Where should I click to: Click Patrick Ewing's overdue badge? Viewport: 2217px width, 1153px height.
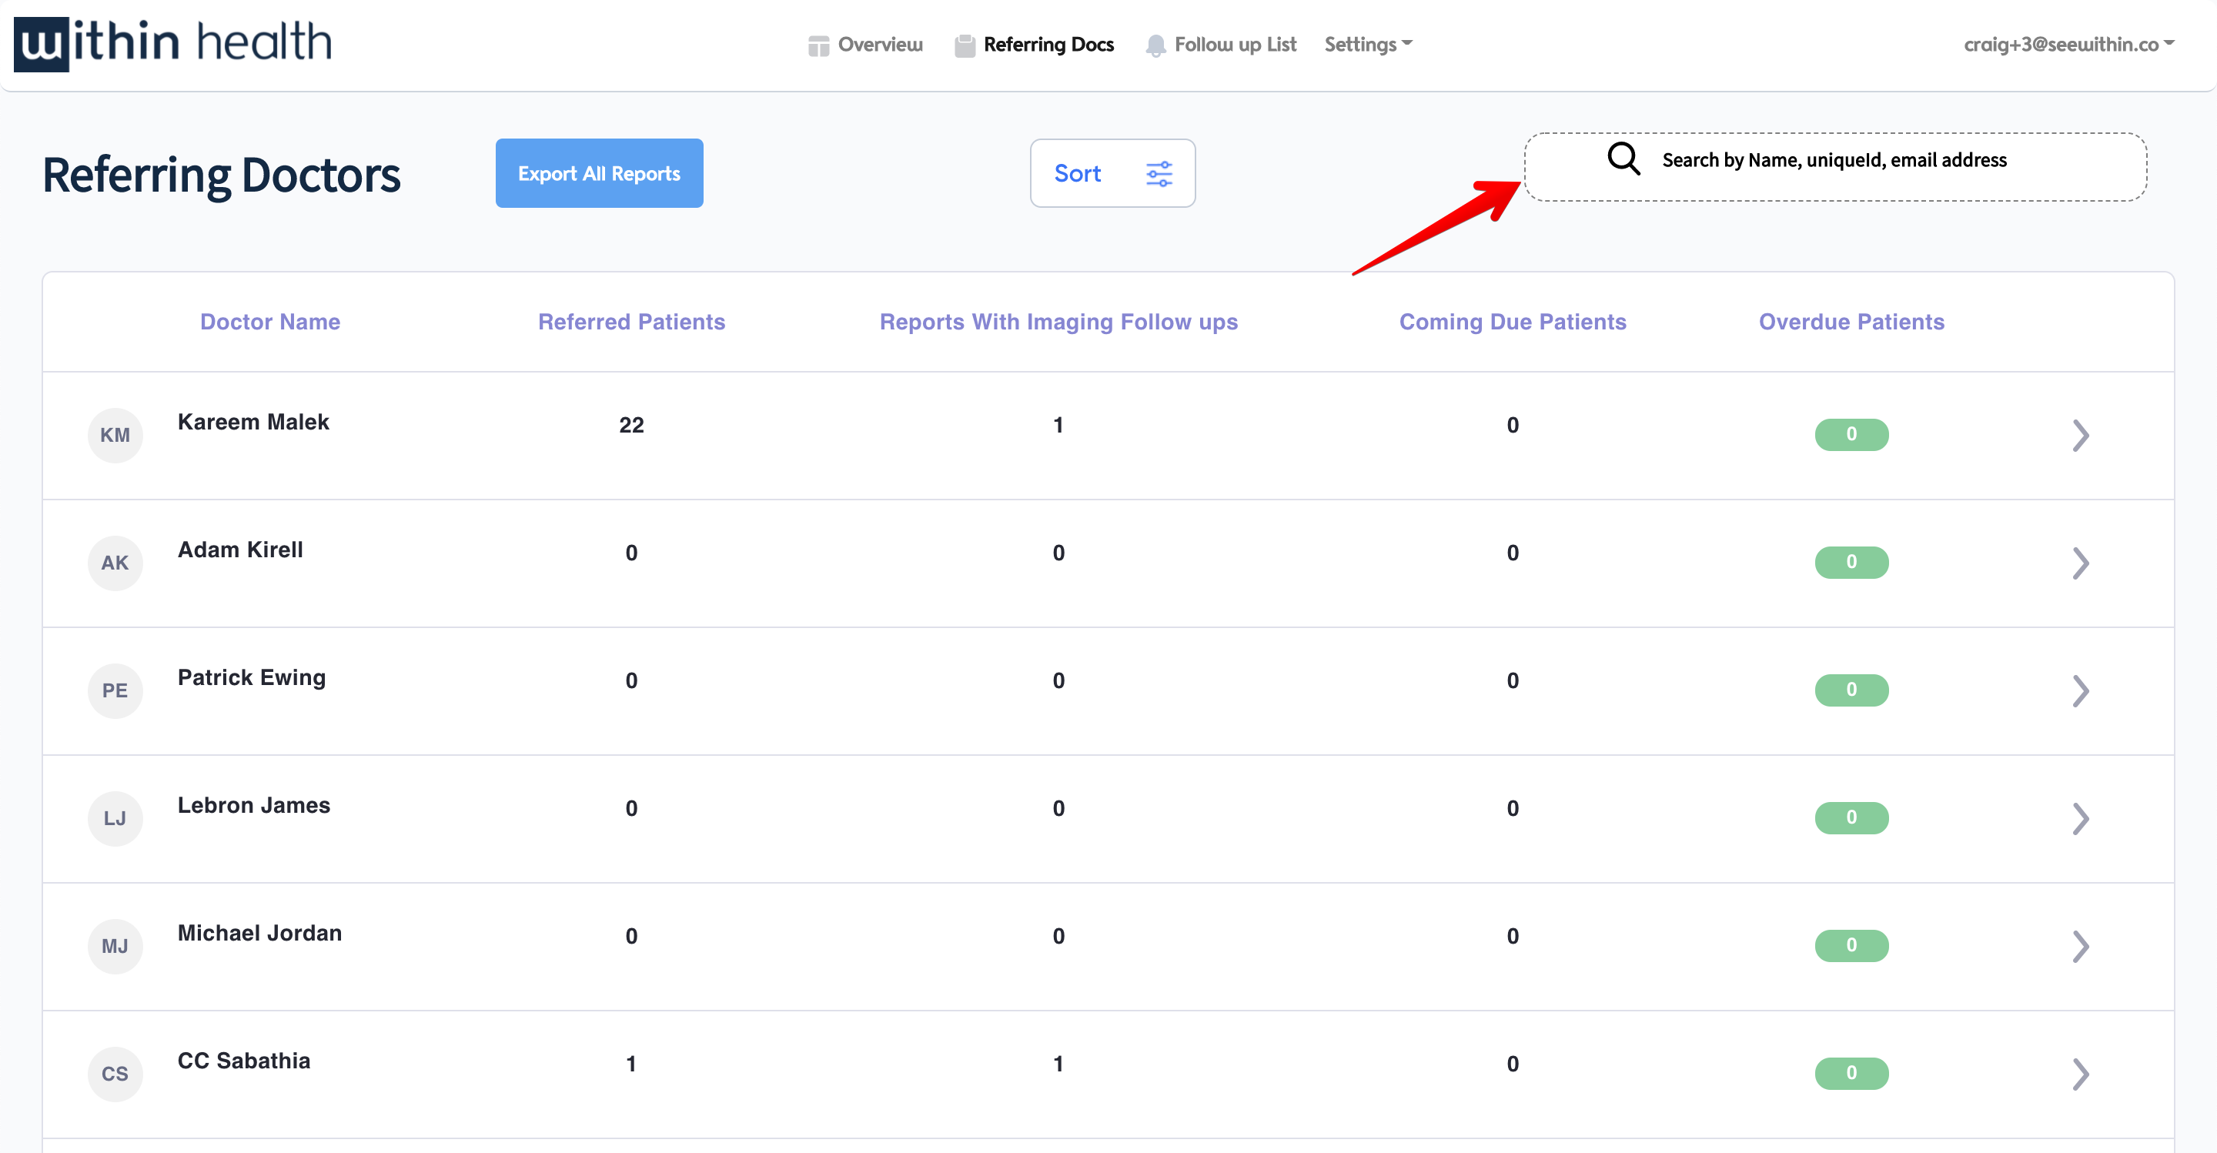[1851, 690]
